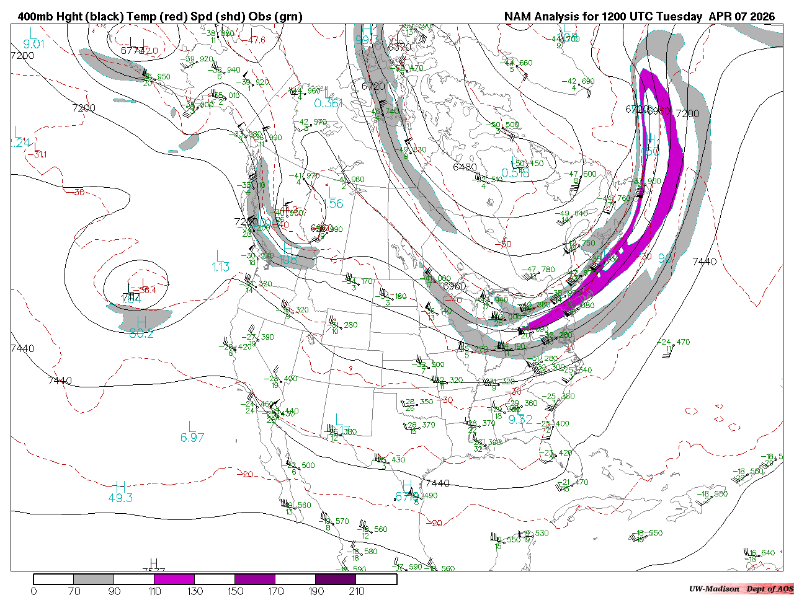This screenshot has height=595, width=794.
Task: Pick the gray 70–90 legend swatch
Action: (94, 579)
